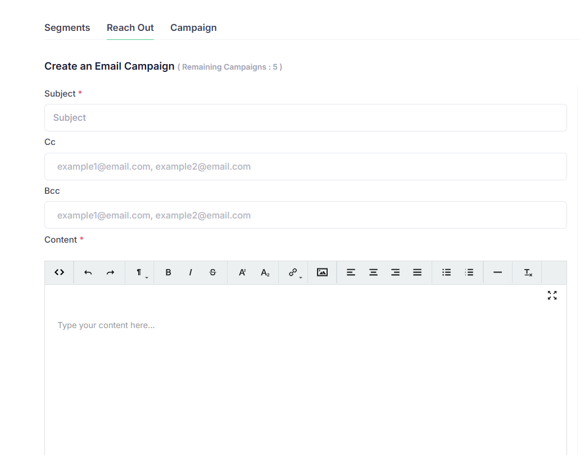Center align the text
580x455 pixels.
click(373, 272)
